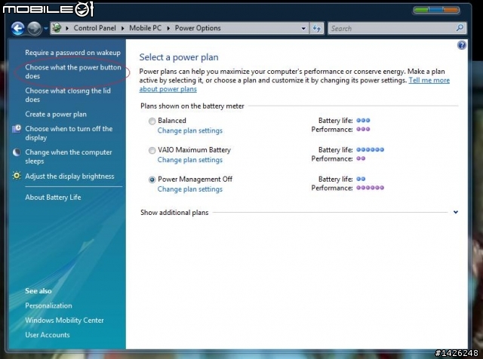
Task: Click the magnifier icon in Search box
Action: coord(460,28)
